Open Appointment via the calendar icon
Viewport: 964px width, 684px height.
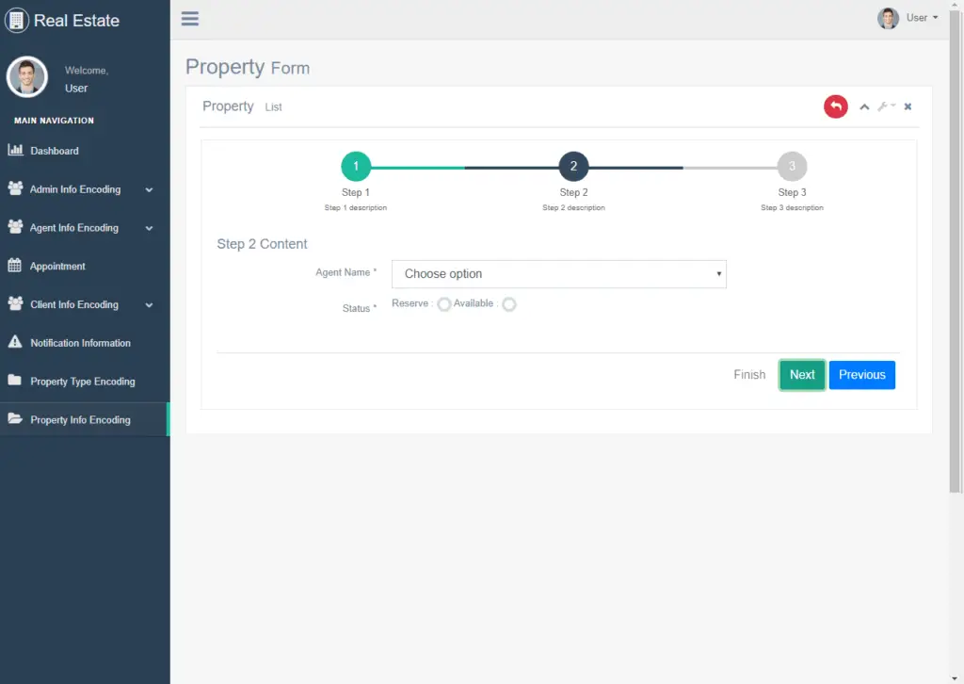[15, 265]
